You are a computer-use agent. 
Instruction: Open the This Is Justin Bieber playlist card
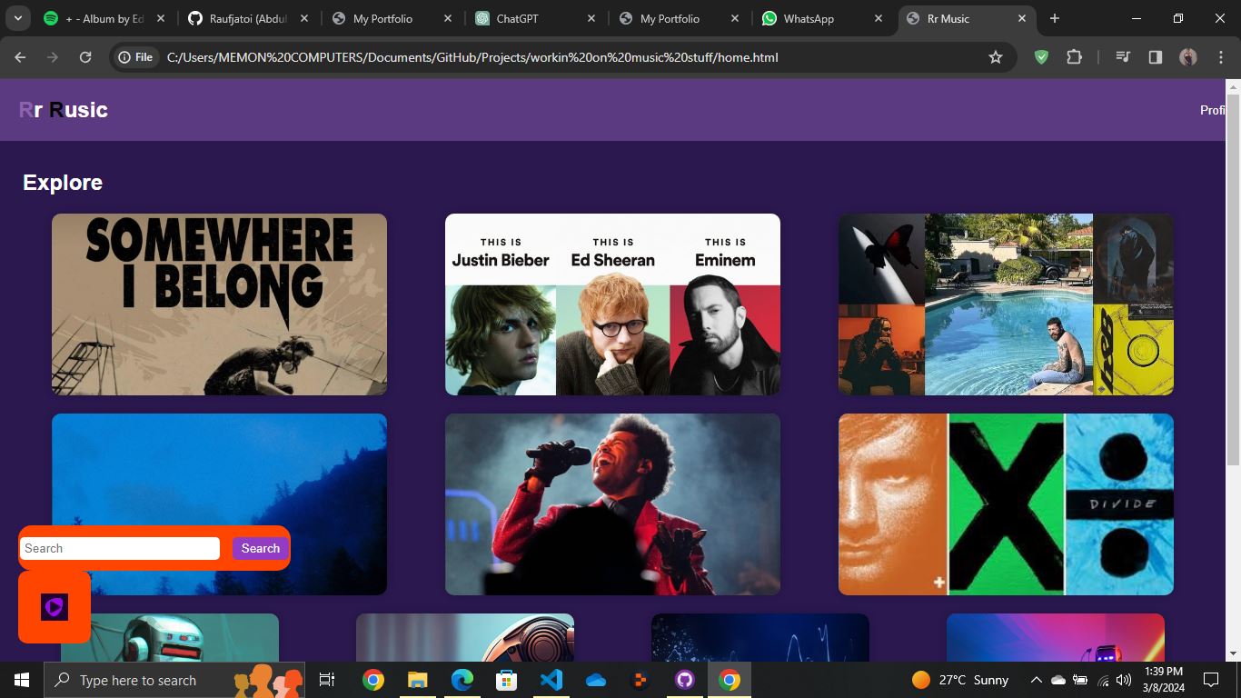[612, 304]
